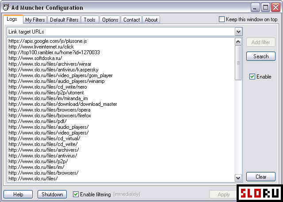Toggle the Enable checkbox beside the log
The width and height of the screenshot is (283, 202).
(x=252, y=77)
